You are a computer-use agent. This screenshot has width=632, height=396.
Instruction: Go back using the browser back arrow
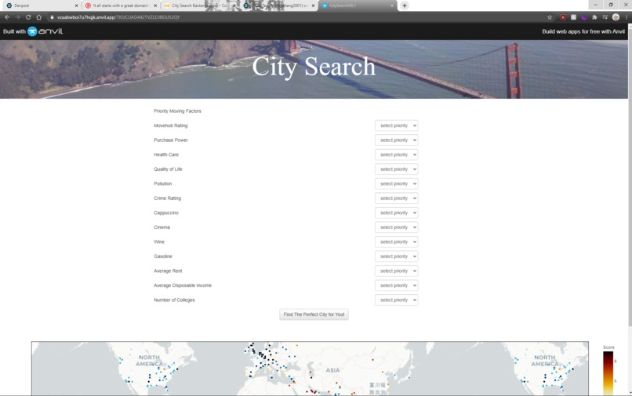tap(7, 17)
